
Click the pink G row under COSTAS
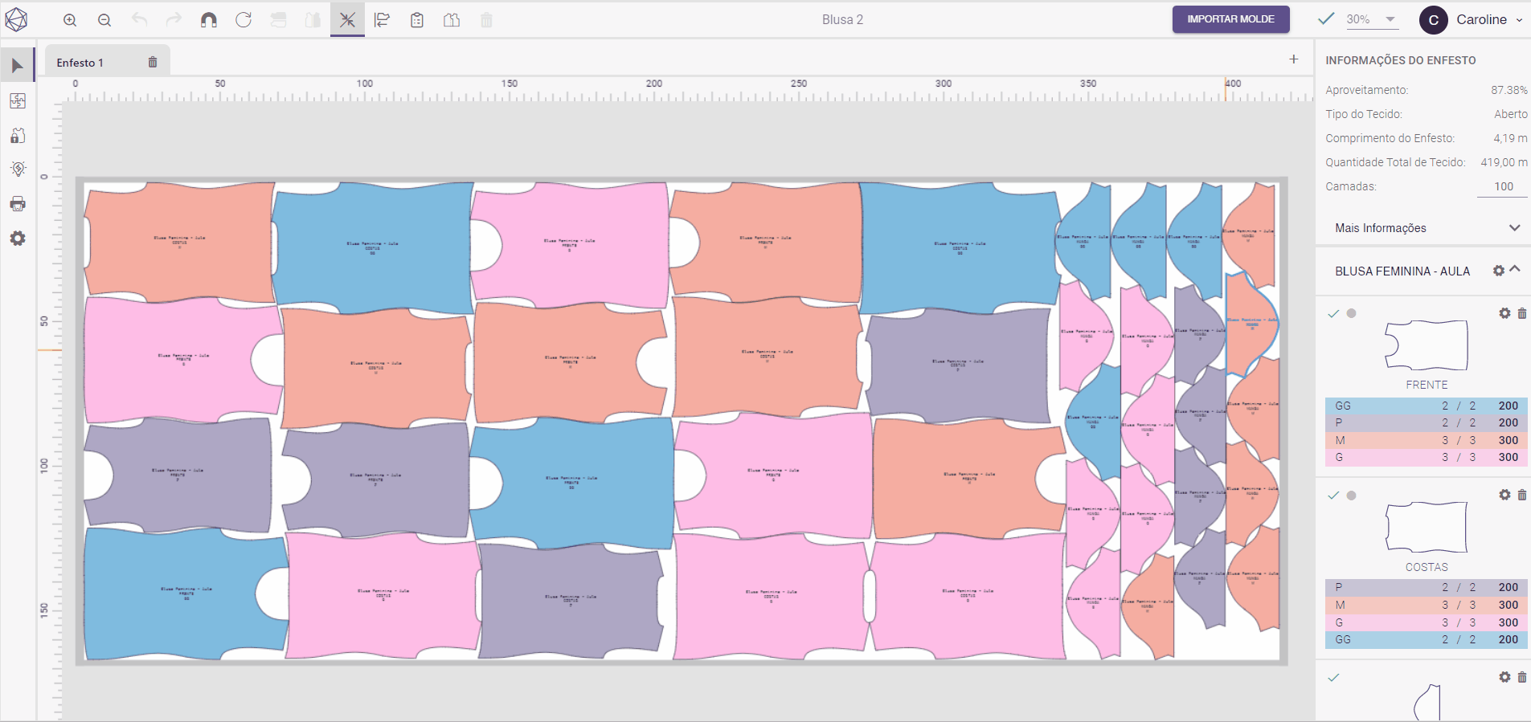click(x=1426, y=622)
